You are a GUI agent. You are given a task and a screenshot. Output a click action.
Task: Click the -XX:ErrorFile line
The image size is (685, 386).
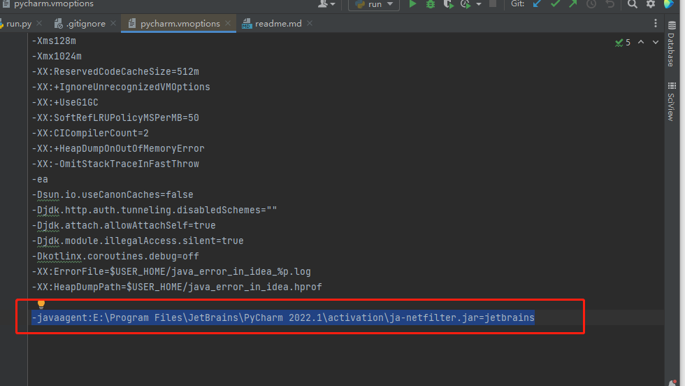point(171,271)
